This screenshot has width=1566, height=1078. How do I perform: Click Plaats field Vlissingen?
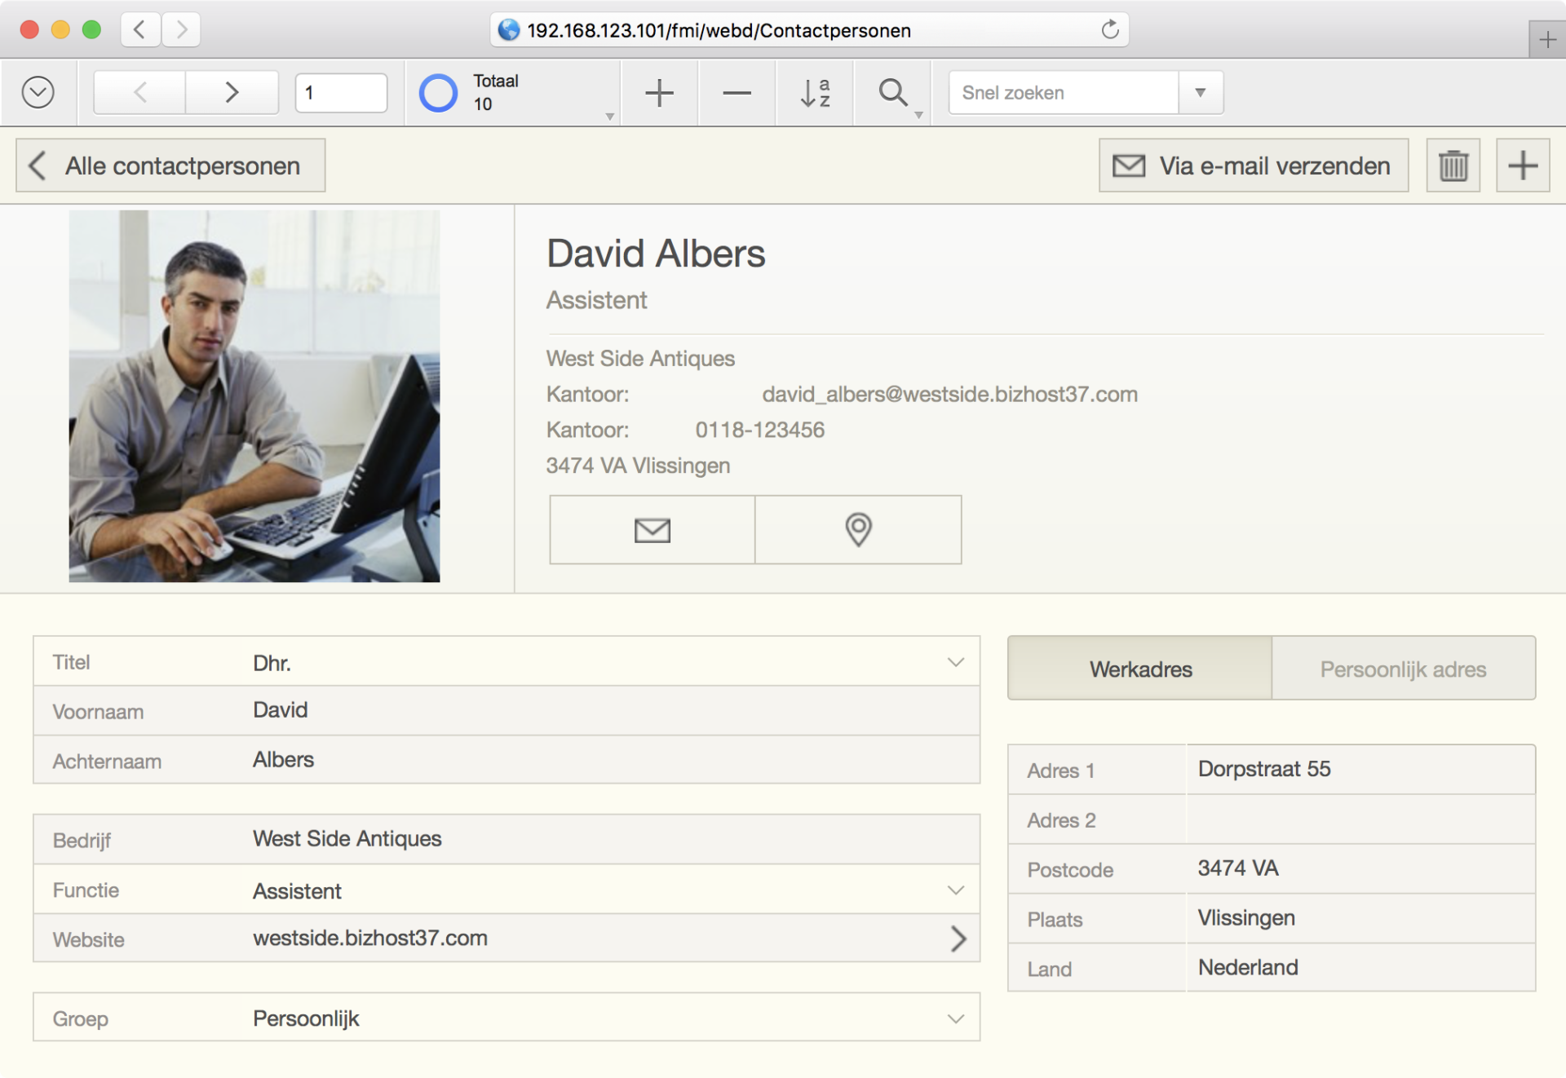click(1360, 919)
